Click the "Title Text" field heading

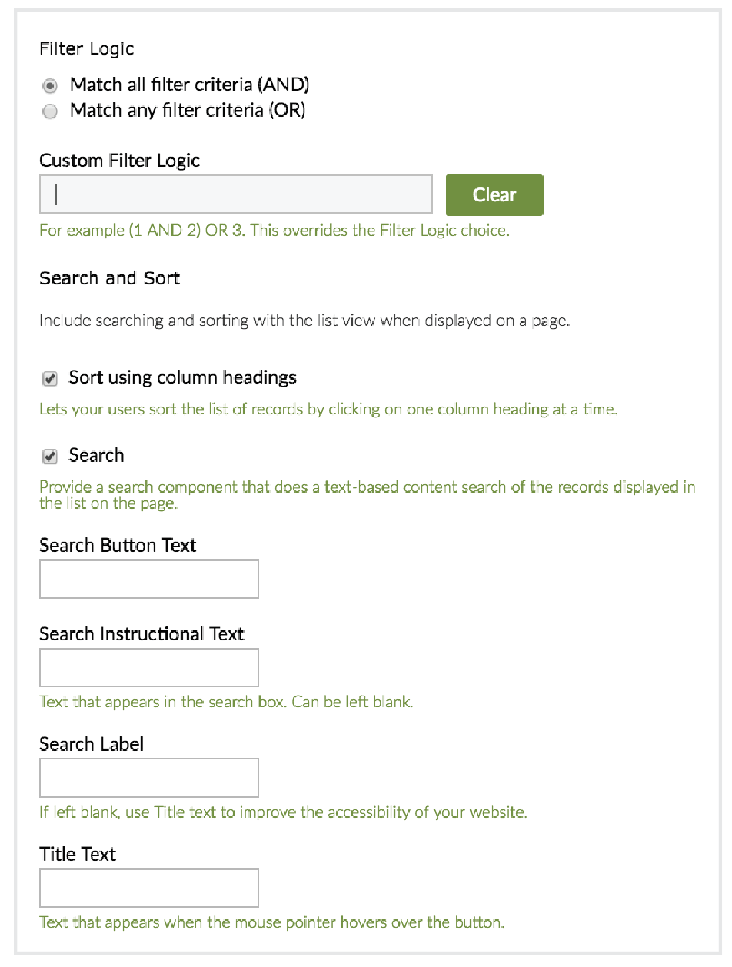78,854
